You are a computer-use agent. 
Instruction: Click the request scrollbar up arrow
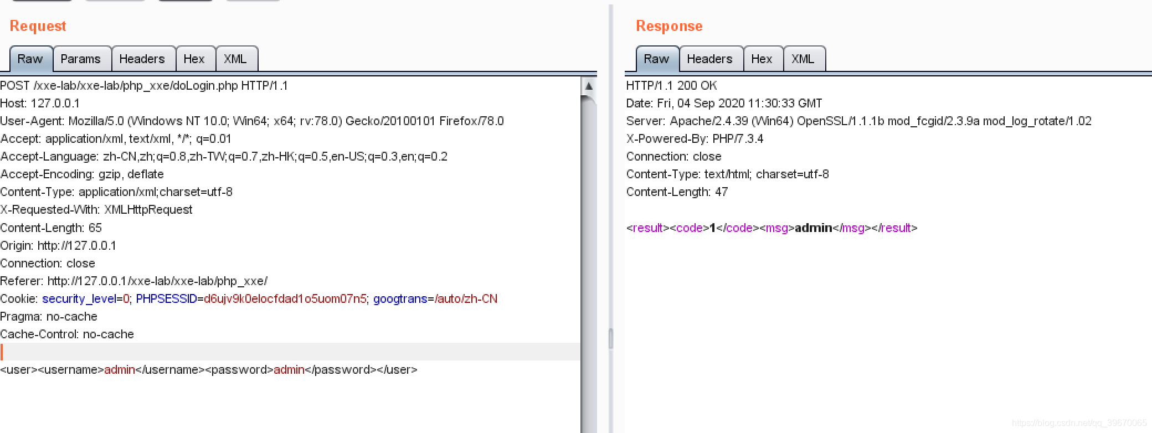click(589, 86)
